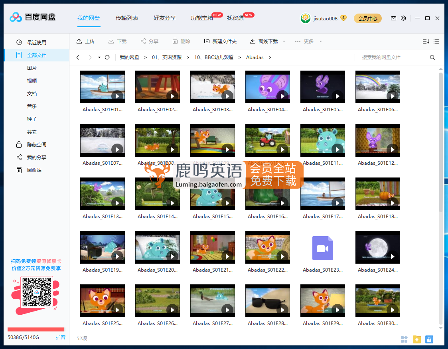This screenshot has height=349, width=448.
Task: Click the storage usage progress bar
Action: pos(36,329)
